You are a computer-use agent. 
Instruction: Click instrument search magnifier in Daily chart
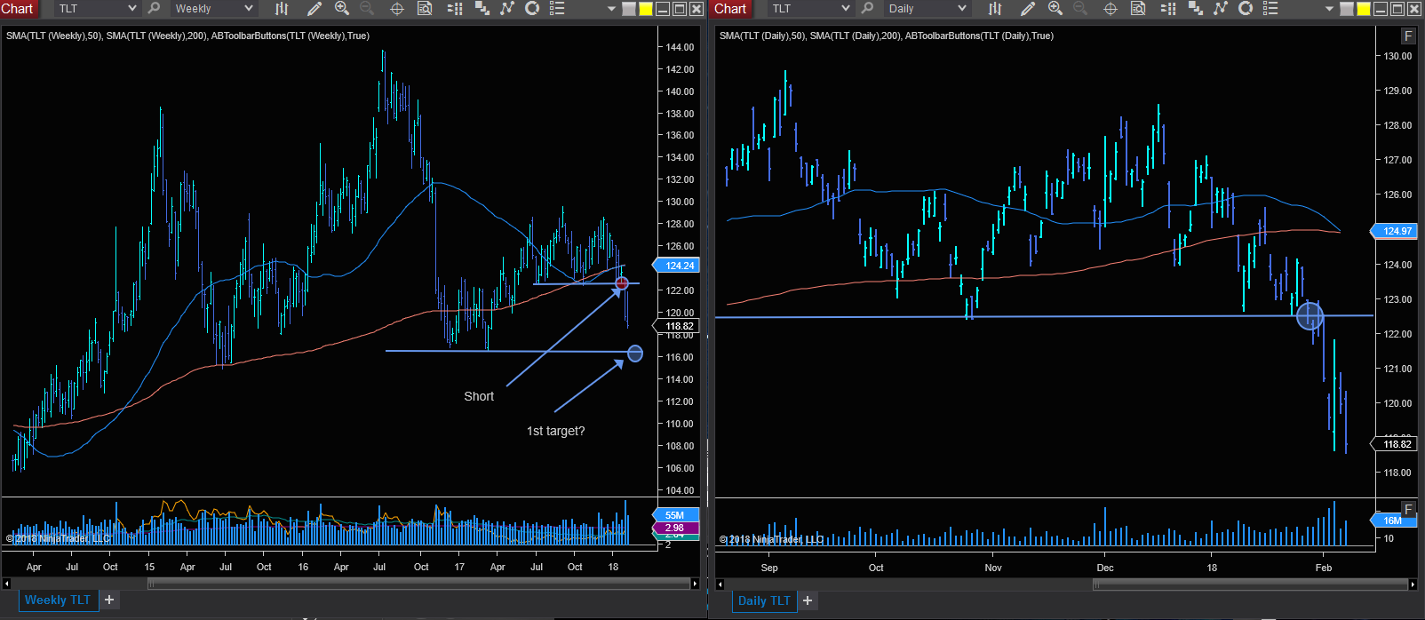(x=868, y=9)
